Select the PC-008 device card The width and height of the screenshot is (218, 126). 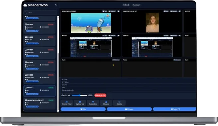point(39,65)
